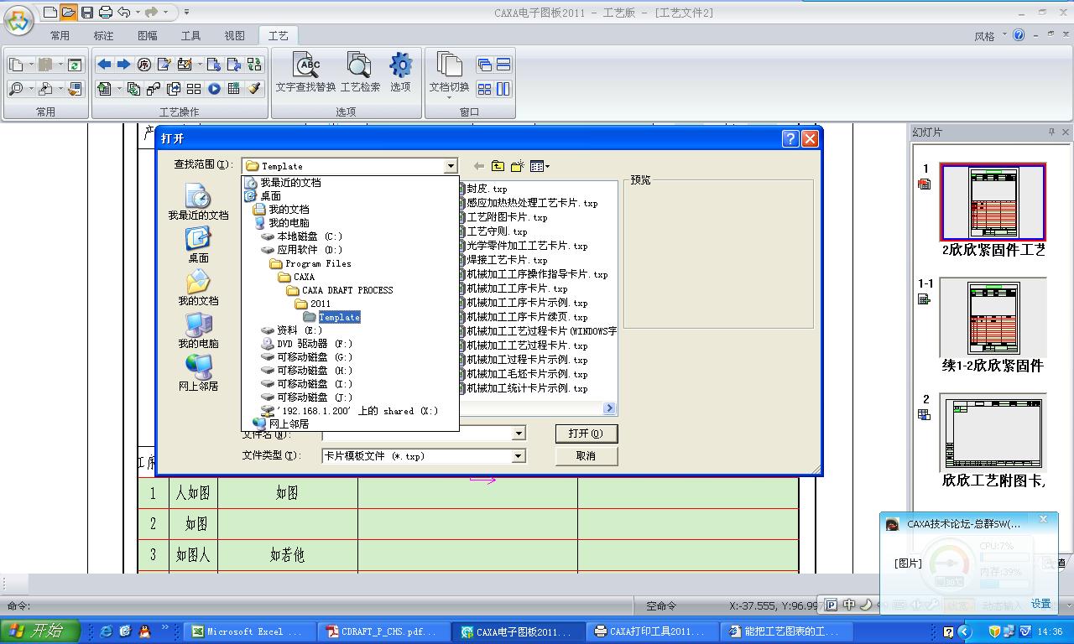This screenshot has width=1074, height=644.
Task: Click the 选项 gear icon
Action: (400, 67)
